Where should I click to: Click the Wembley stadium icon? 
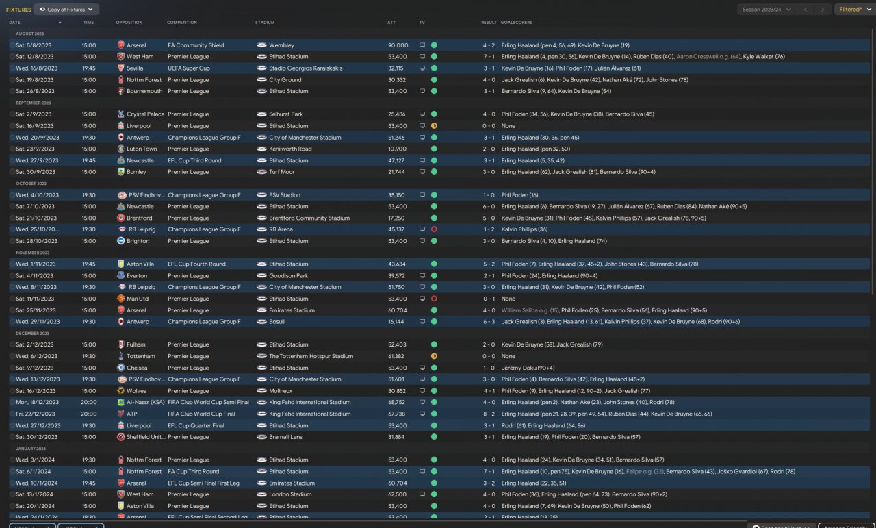[261, 45]
